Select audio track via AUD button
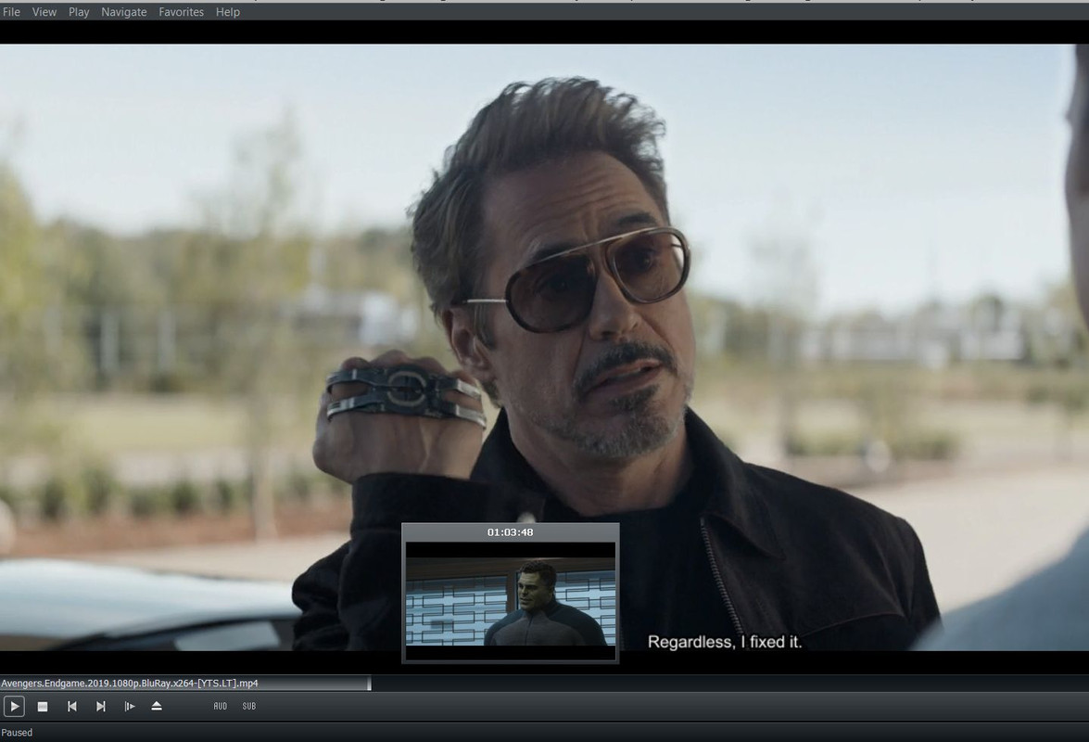The height and width of the screenshot is (742, 1089). click(221, 706)
